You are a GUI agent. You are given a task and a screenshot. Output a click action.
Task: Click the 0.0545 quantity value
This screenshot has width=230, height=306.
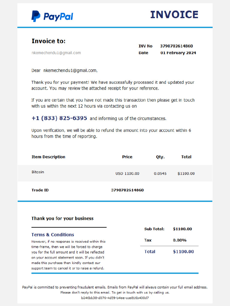160,174
